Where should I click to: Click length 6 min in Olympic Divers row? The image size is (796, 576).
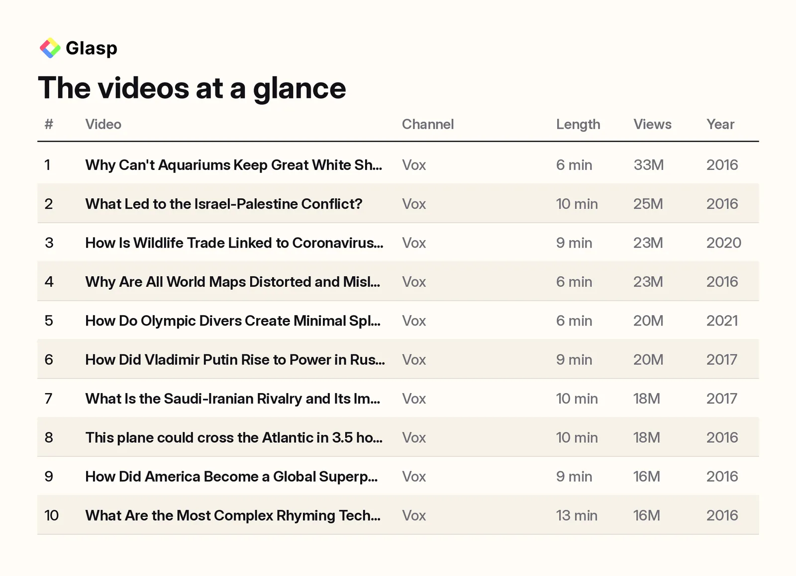pos(574,321)
